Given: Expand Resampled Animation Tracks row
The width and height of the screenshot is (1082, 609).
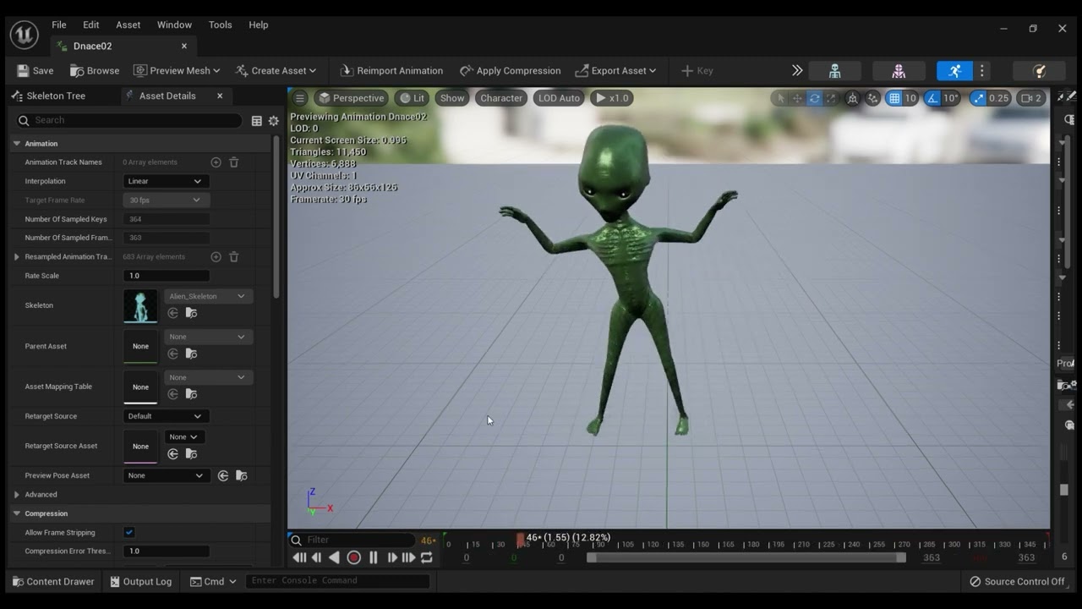Looking at the screenshot, I should click(16, 256).
